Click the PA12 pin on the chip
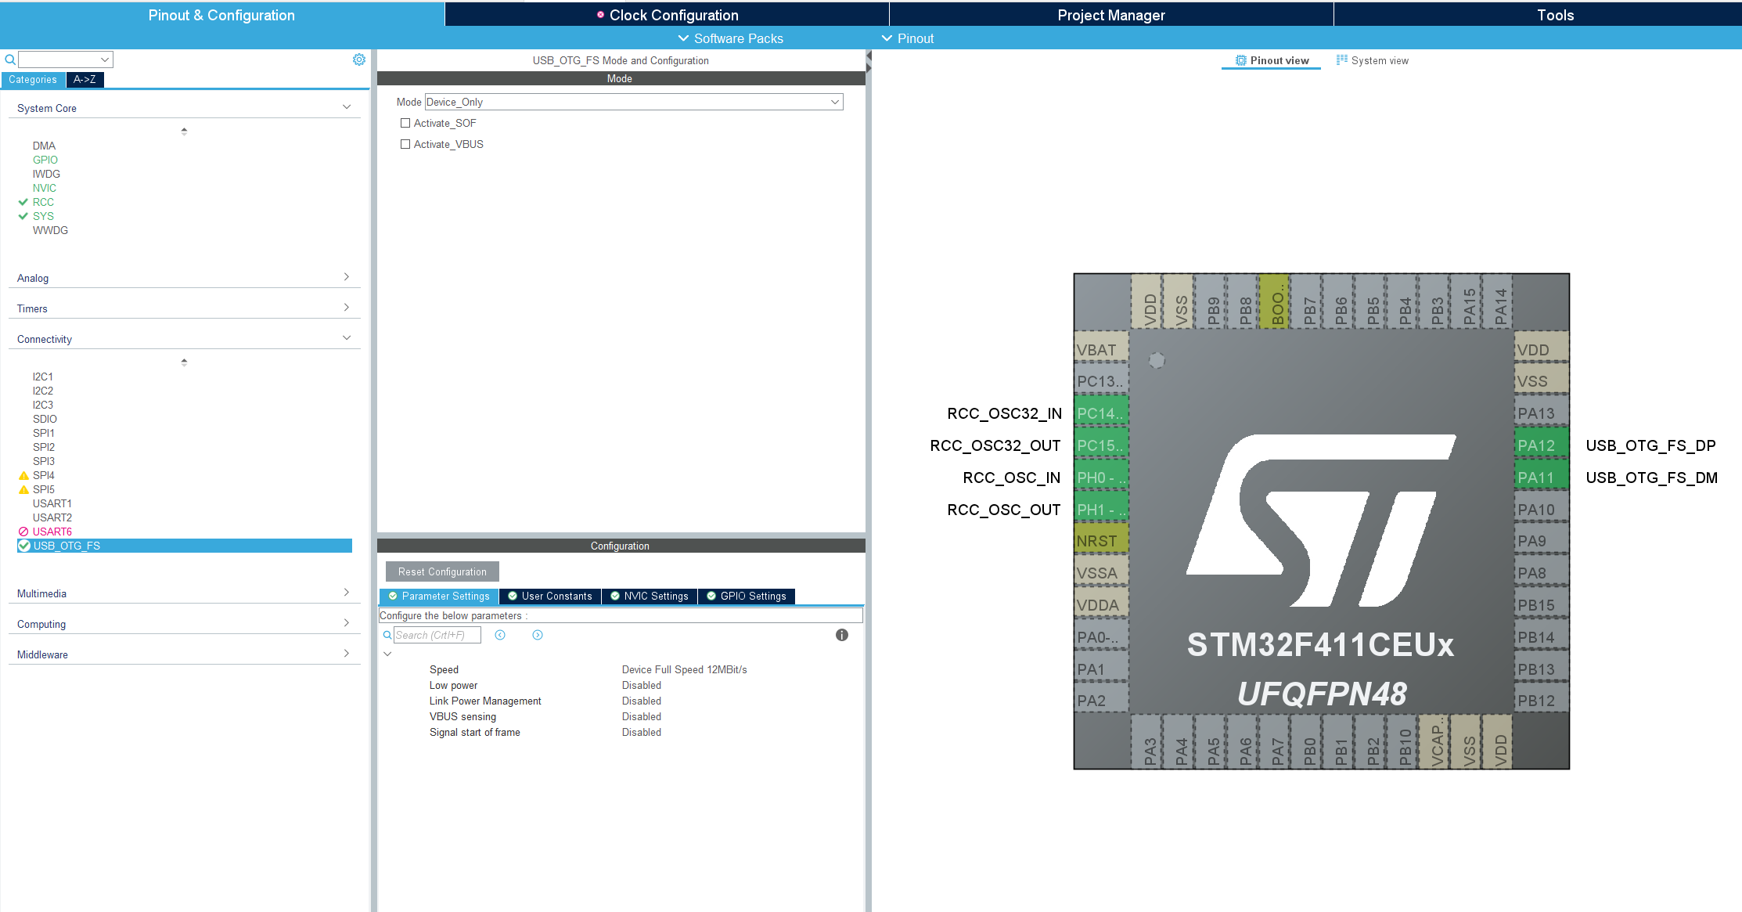 (x=1542, y=445)
